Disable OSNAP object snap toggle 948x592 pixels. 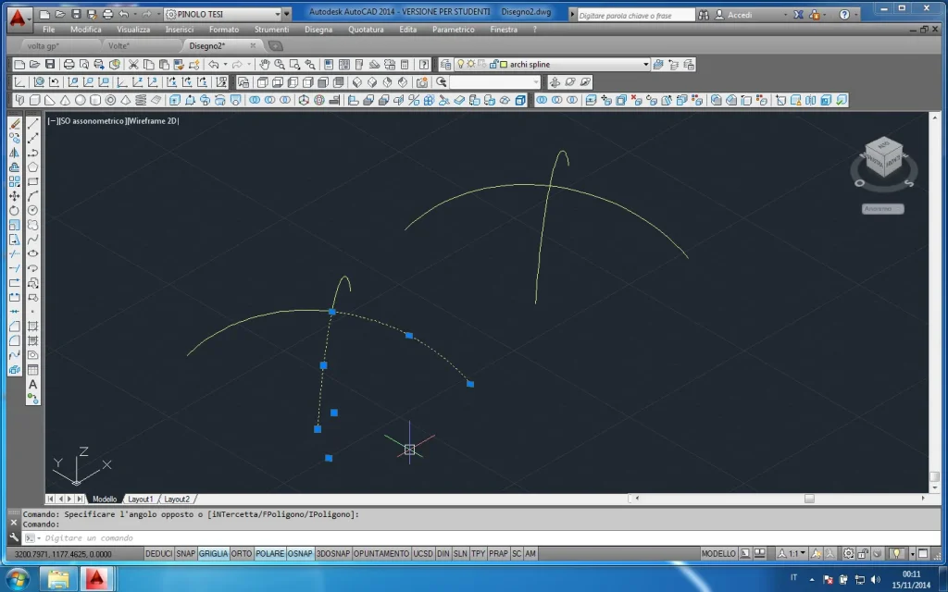300,553
